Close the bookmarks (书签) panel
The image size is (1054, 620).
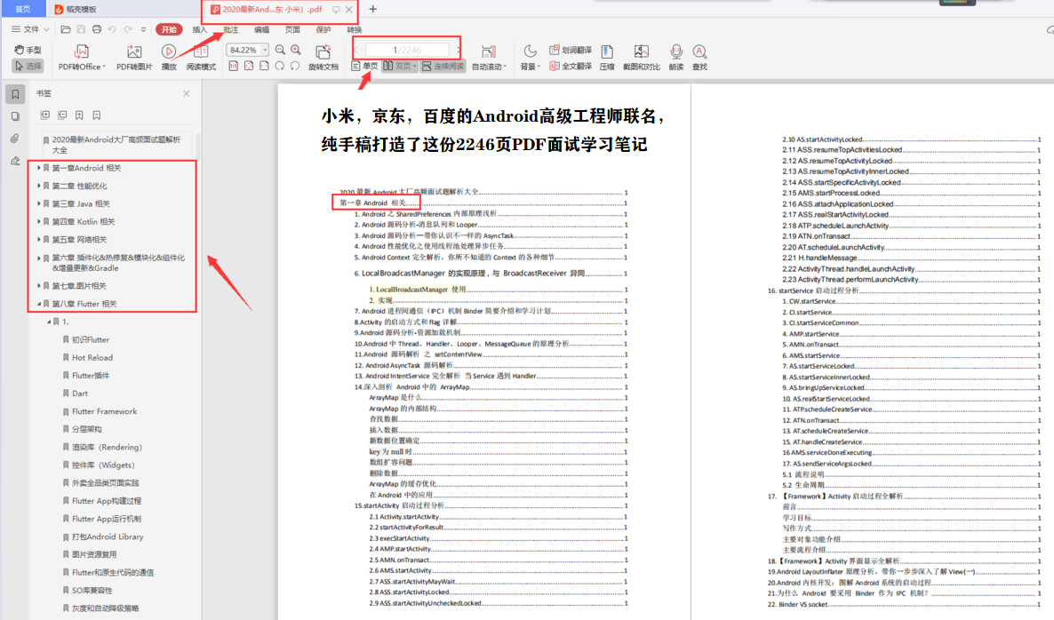point(187,94)
